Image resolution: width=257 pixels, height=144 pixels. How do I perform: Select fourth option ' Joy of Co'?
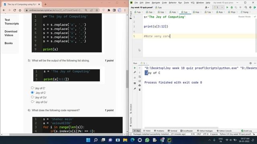[32, 102]
